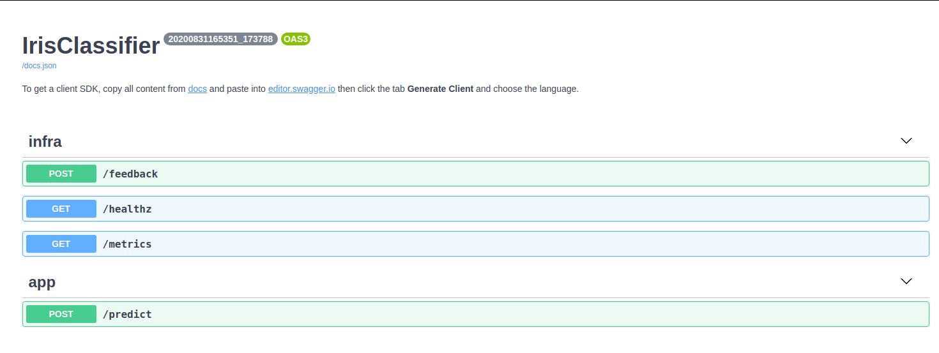
Task: Expand the /feedback endpoint path
Action: pyautogui.click(x=130, y=174)
